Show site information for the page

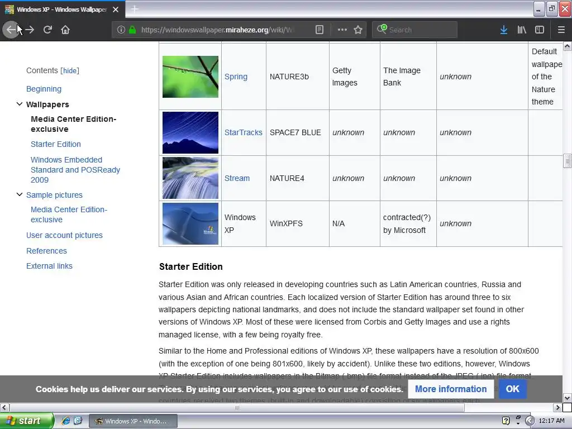coord(121,30)
